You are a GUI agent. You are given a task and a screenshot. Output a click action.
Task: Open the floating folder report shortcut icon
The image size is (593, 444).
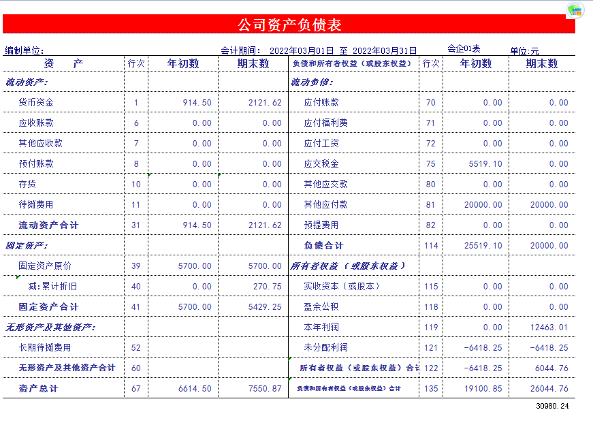tap(577, 11)
